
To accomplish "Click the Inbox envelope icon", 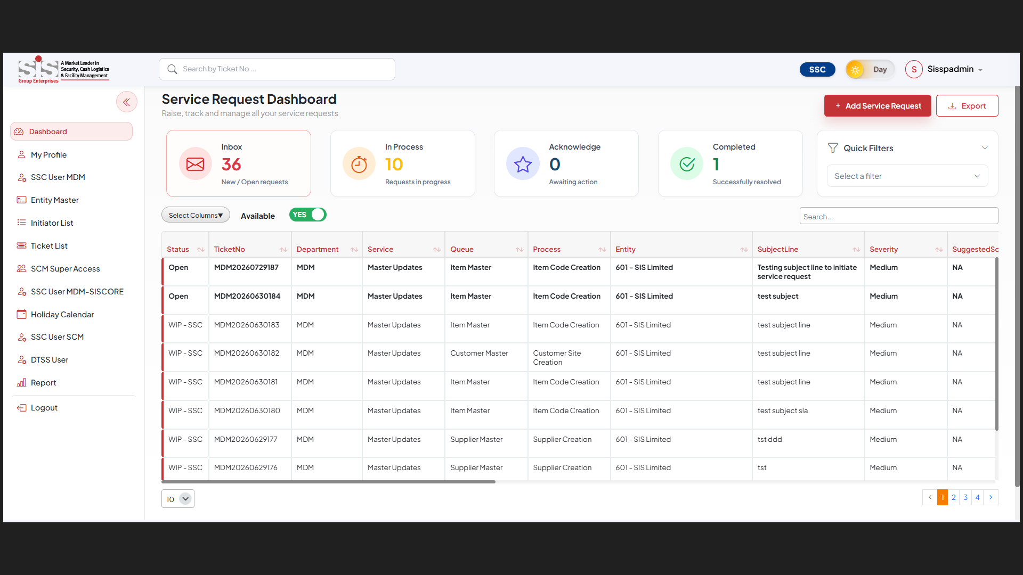I will coord(195,164).
